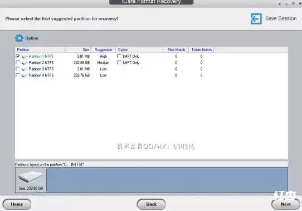Click the Save Session label

pos(281,18)
